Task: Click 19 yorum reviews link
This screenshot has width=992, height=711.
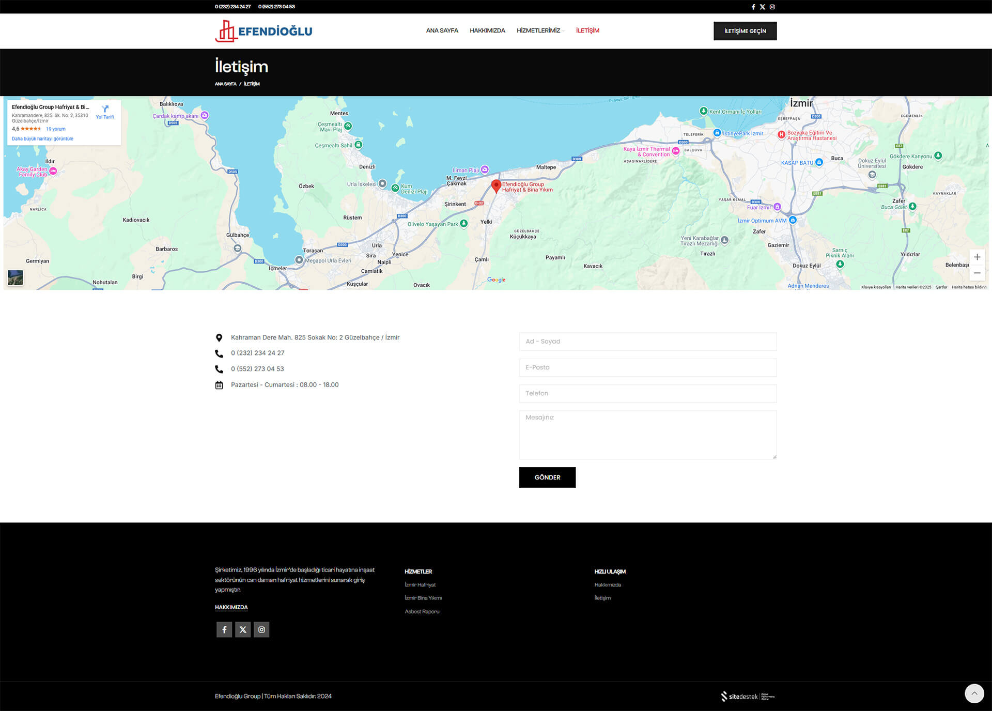Action: (56, 129)
